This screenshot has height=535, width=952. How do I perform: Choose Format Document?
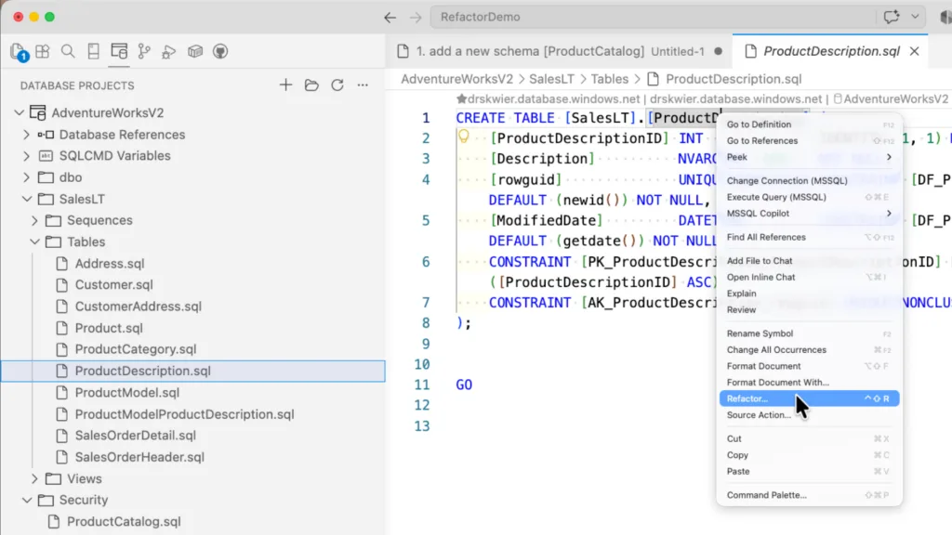(810, 366)
